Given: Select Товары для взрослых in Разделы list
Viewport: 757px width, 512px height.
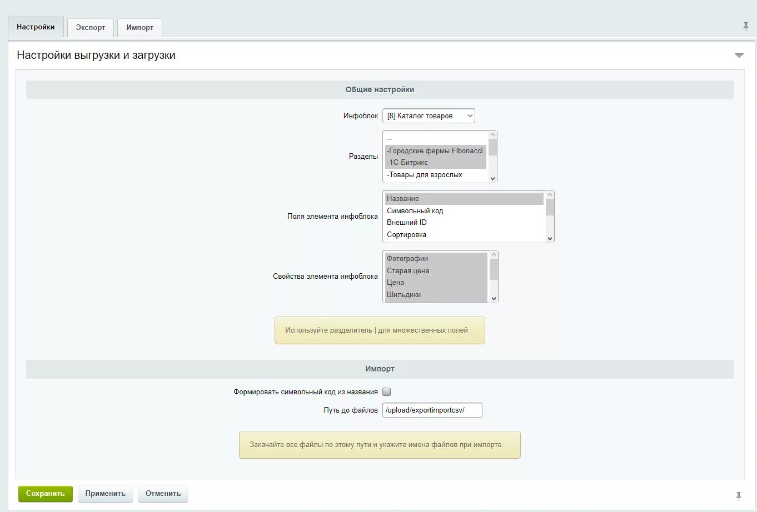Looking at the screenshot, I should (x=425, y=175).
